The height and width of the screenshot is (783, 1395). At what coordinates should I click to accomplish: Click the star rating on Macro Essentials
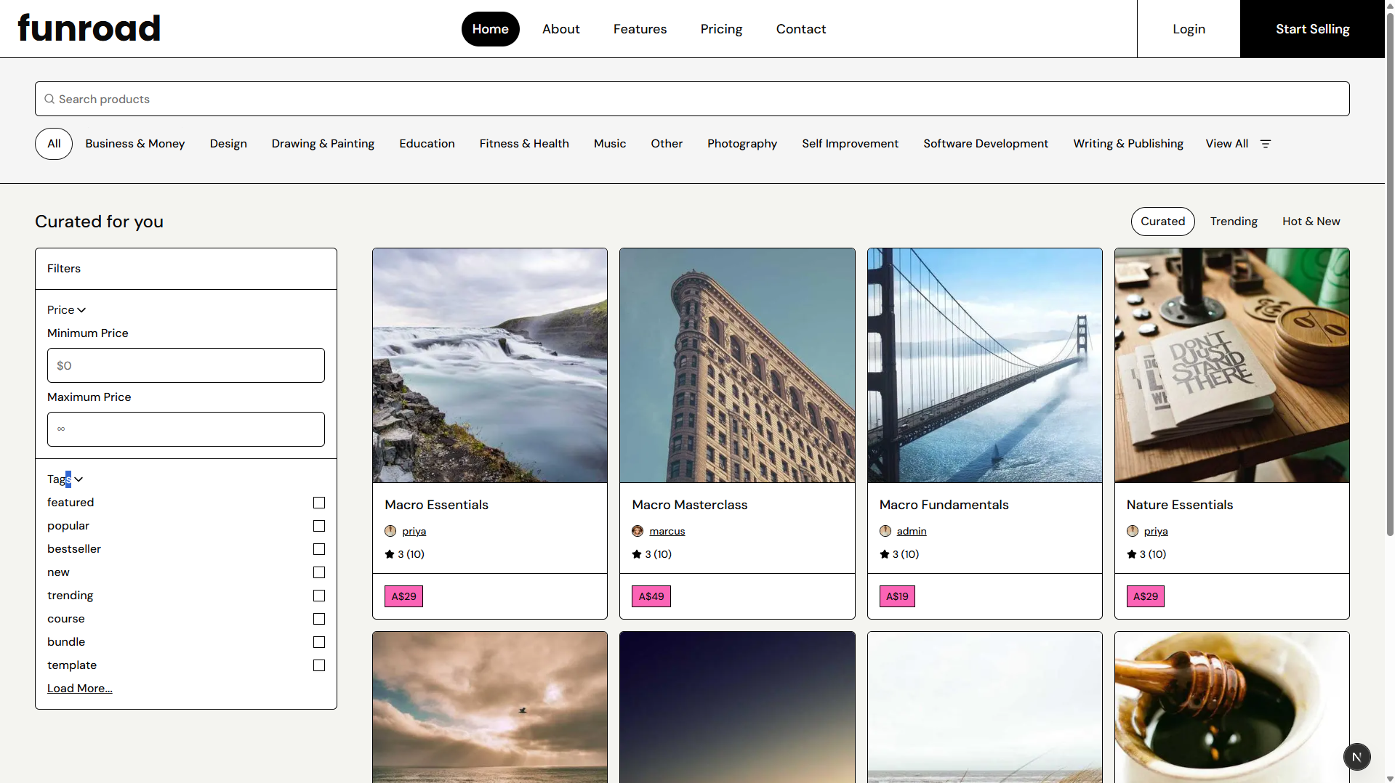(405, 554)
